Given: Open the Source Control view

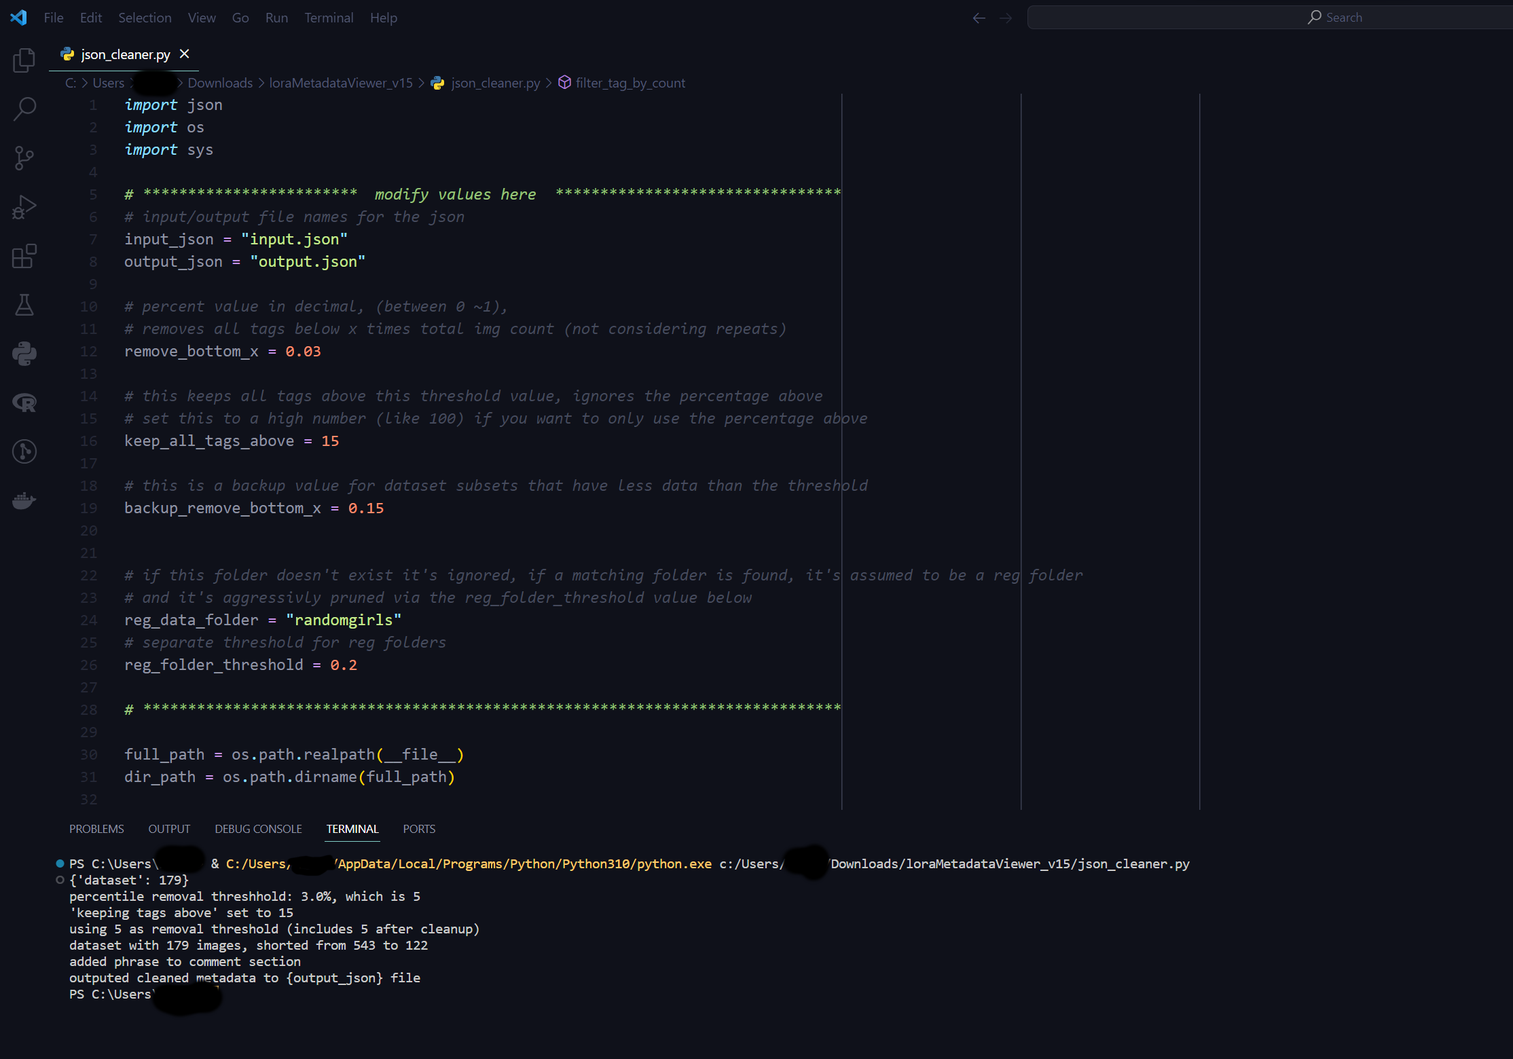Looking at the screenshot, I should pos(24,158).
